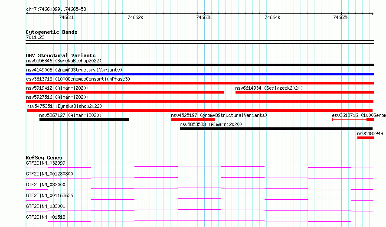Click the ruler's left arrow end
386x227 pixels.
[x=27, y=13]
